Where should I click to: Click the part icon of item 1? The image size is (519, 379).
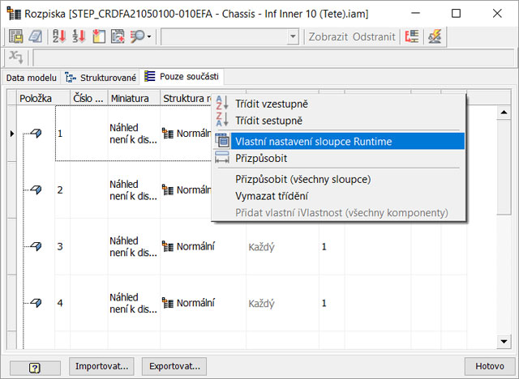pyautogui.click(x=36, y=133)
